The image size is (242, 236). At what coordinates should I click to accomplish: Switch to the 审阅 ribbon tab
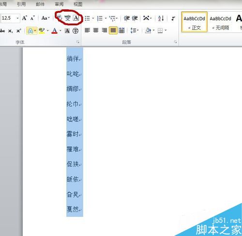59,4
